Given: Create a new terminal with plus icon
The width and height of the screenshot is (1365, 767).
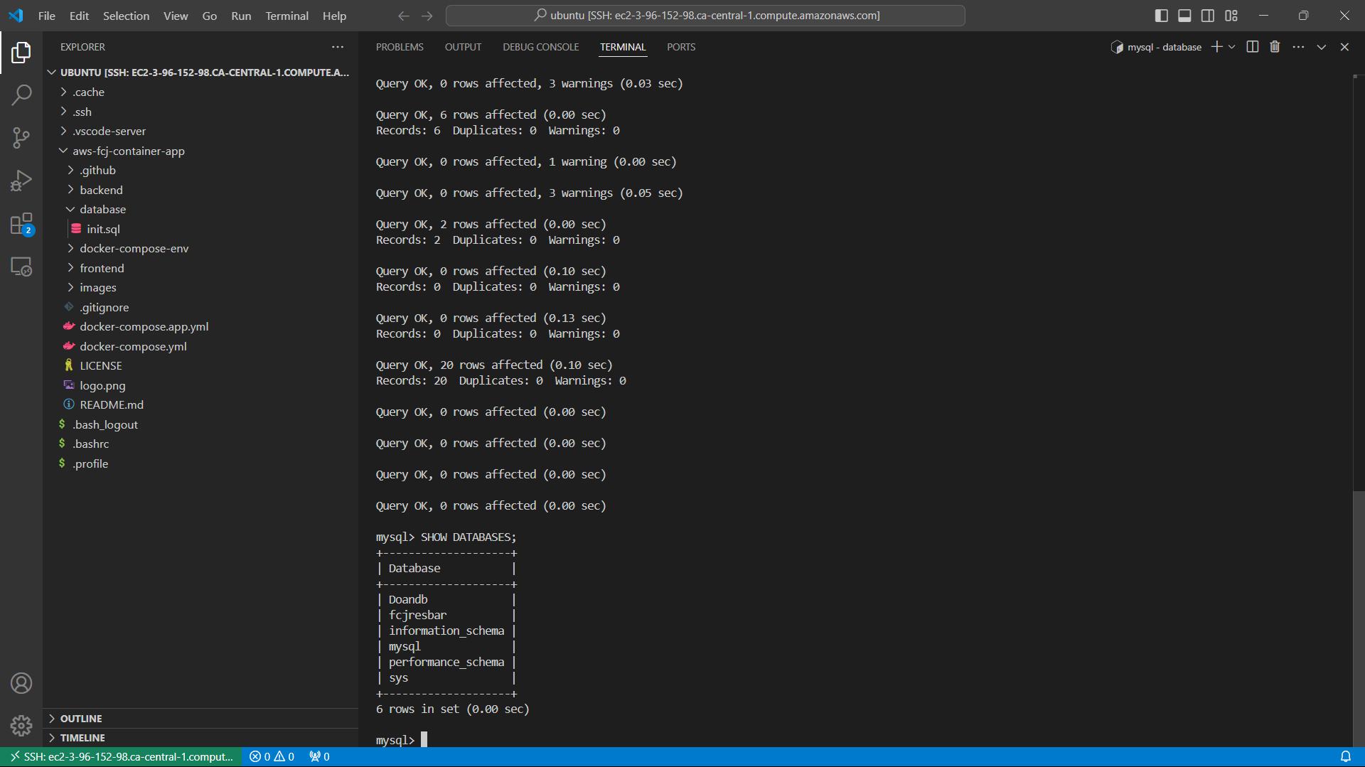Looking at the screenshot, I should [1216, 47].
